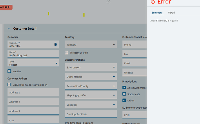Click the Customer Options heading
This screenshot has width=200, height=124.
75,60
